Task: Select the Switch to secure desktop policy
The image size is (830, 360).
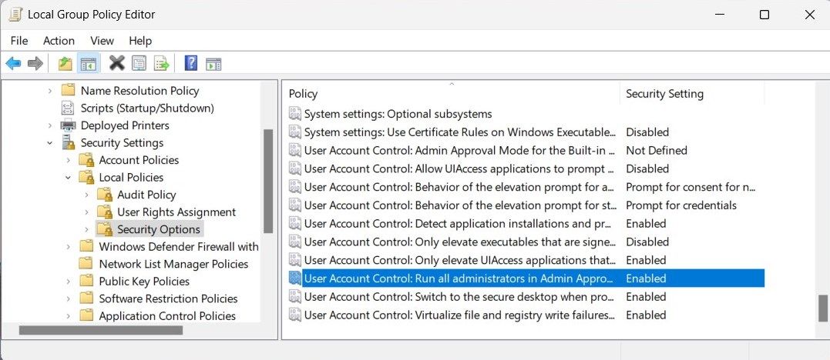Action: [x=459, y=297]
